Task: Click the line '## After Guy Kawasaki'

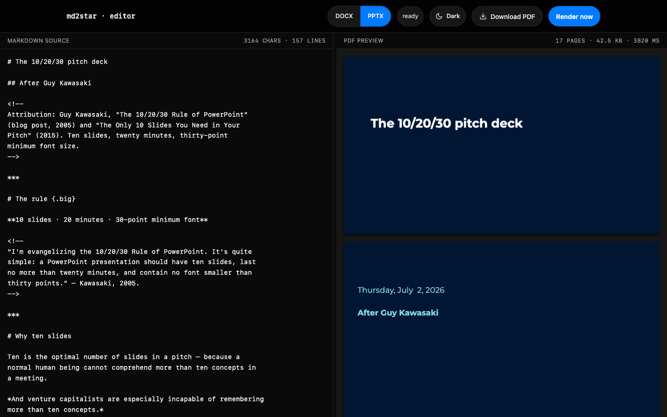Action: pos(50,83)
